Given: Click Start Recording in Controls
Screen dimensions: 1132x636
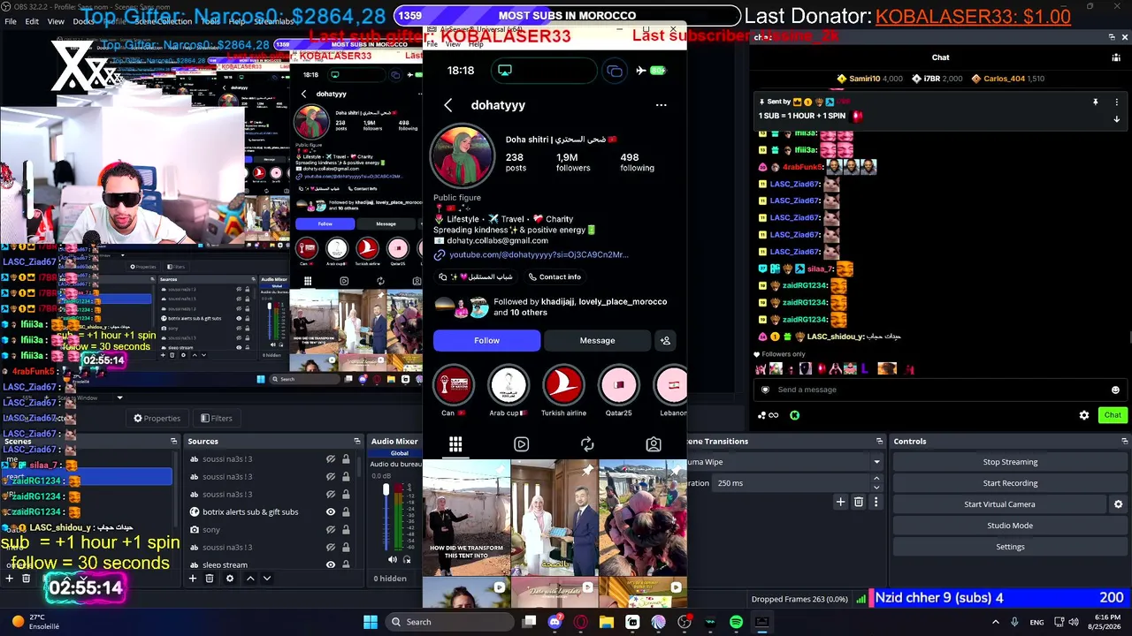Looking at the screenshot, I should [1010, 483].
